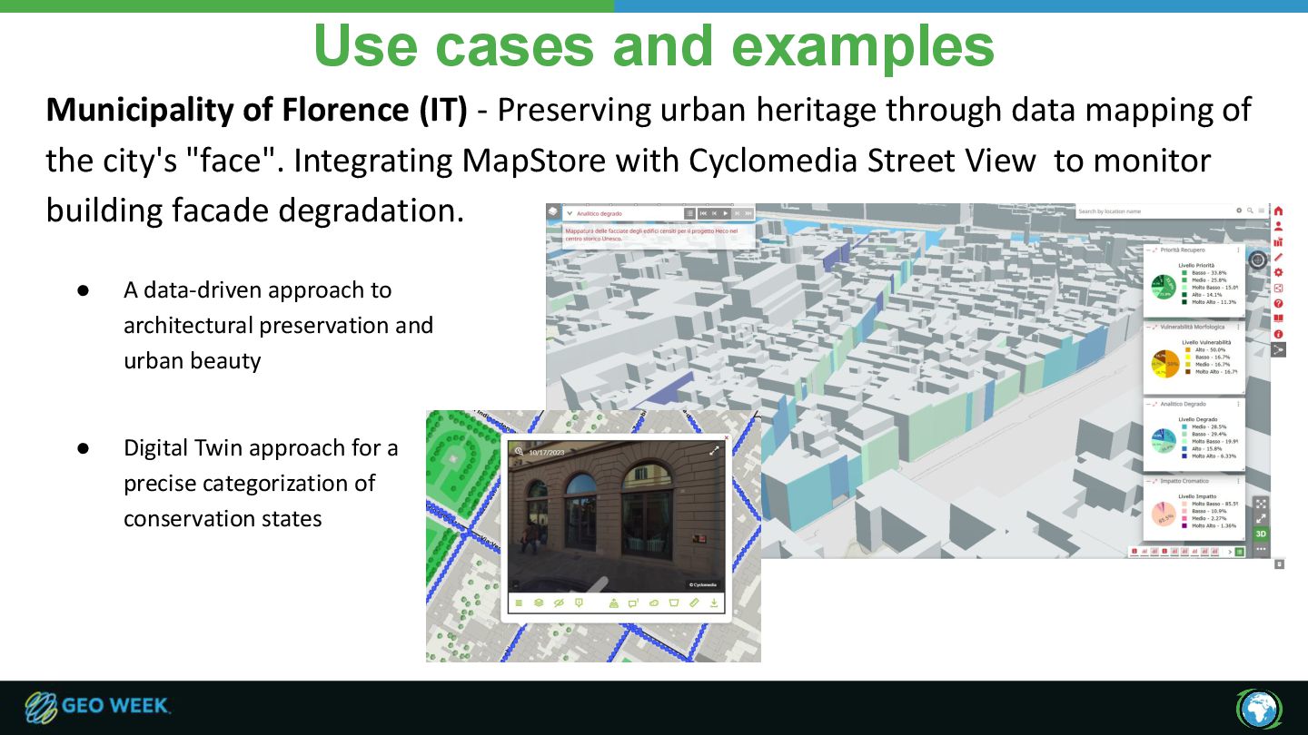Open Analitico Degrado widget options menu
This screenshot has height=735, width=1308.
1238,404
